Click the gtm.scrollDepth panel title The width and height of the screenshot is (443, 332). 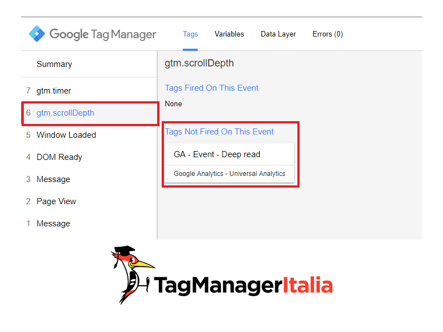tap(199, 63)
